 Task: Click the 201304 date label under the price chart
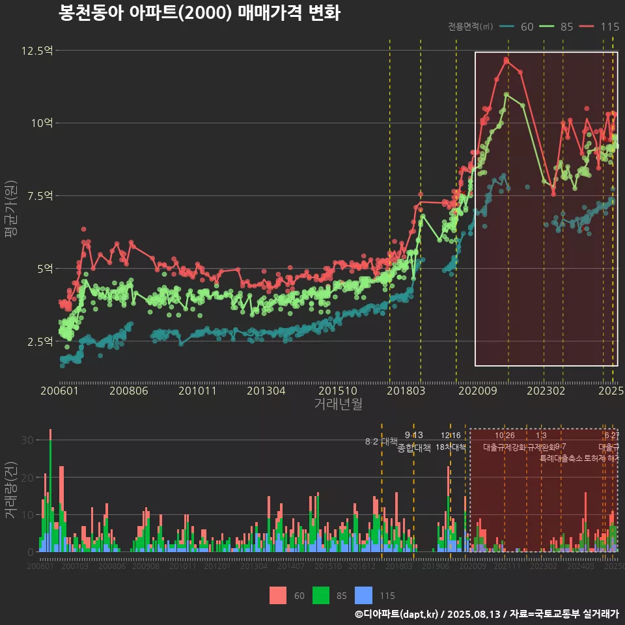pos(266,391)
